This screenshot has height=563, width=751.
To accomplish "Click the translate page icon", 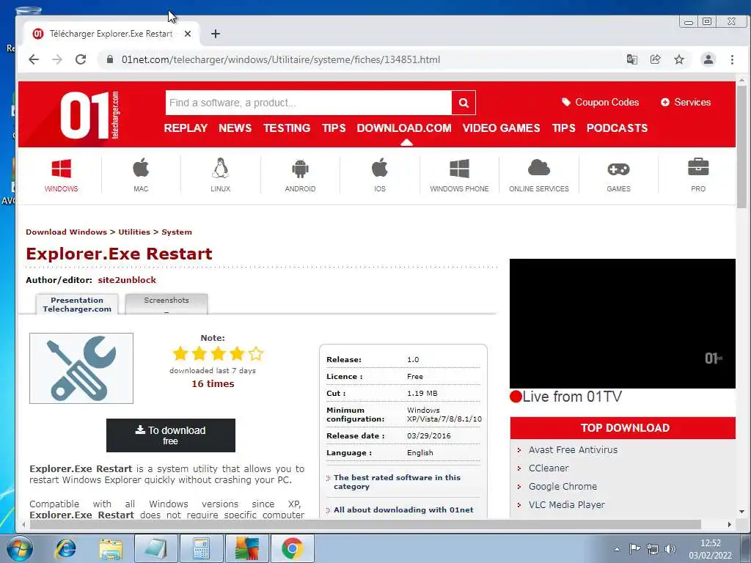I will click(x=631, y=59).
